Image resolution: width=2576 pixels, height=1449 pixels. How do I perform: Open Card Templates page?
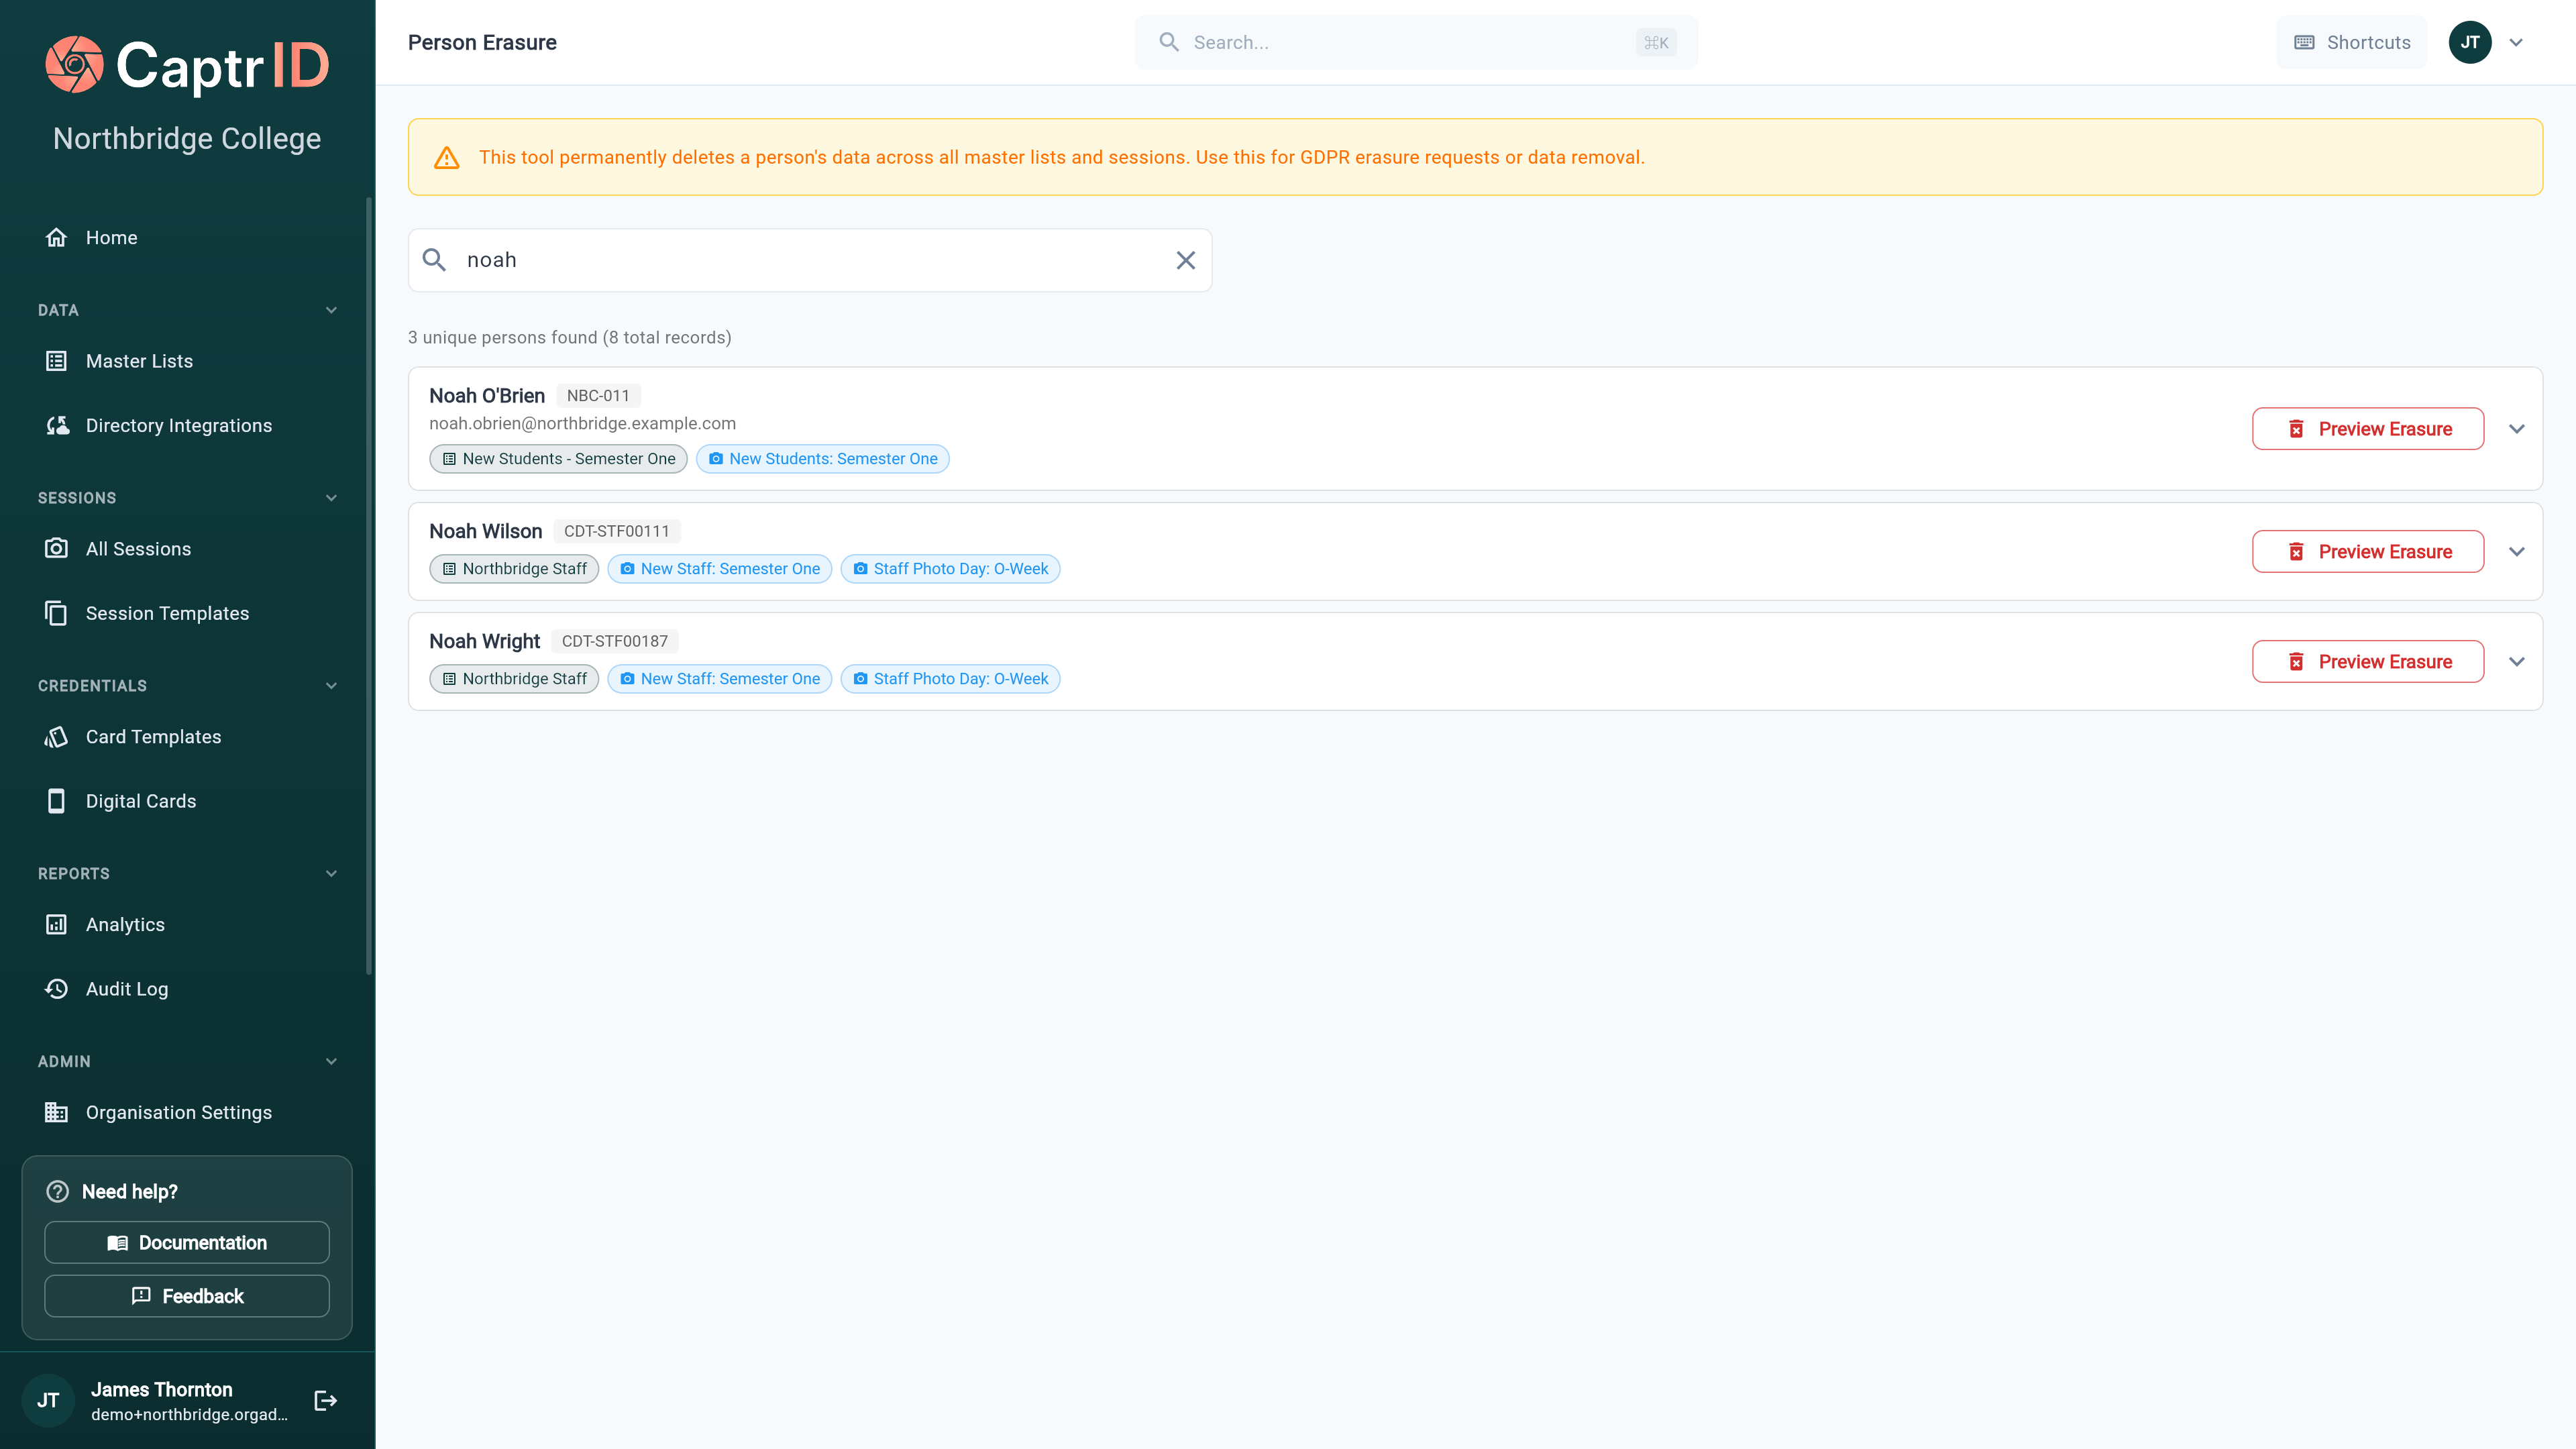coord(187,736)
